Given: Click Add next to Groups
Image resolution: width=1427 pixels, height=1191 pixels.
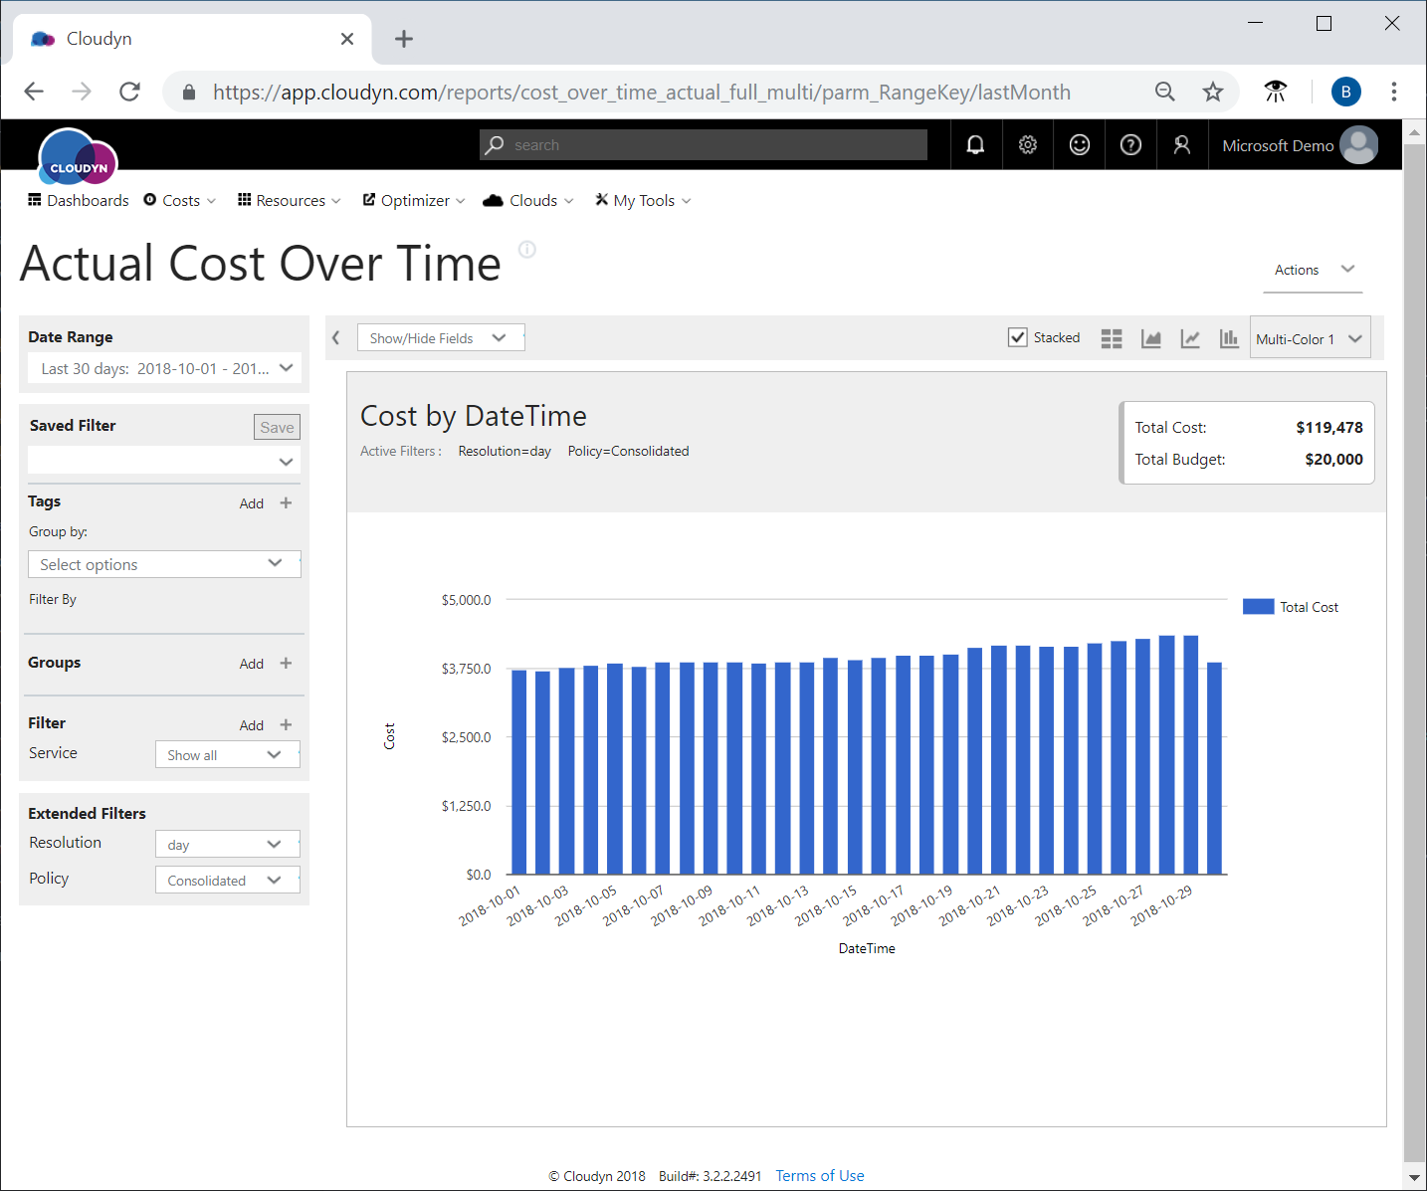Looking at the screenshot, I should pyautogui.click(x=252, y=665).
